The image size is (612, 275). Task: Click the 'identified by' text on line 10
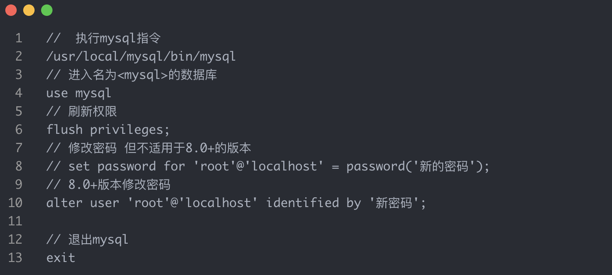pyautogui.click(x=313, y=203)
